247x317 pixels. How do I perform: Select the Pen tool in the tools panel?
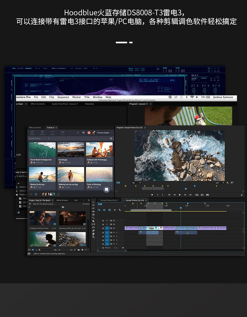click(x=93, y=230)
